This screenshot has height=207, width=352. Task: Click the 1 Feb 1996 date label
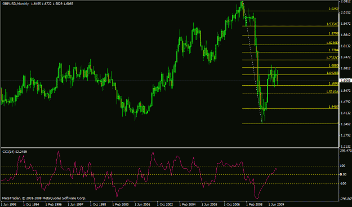click(x=53, y=205)
